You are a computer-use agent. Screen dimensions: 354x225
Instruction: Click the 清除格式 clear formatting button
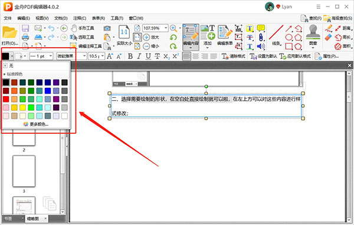234,56
